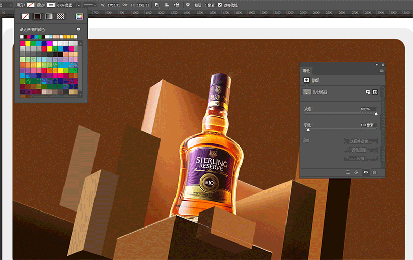The width and height of the screenshot is (413, 260).
Task: Click the swatch grid scroll down arrow
Action: point(81,94)
